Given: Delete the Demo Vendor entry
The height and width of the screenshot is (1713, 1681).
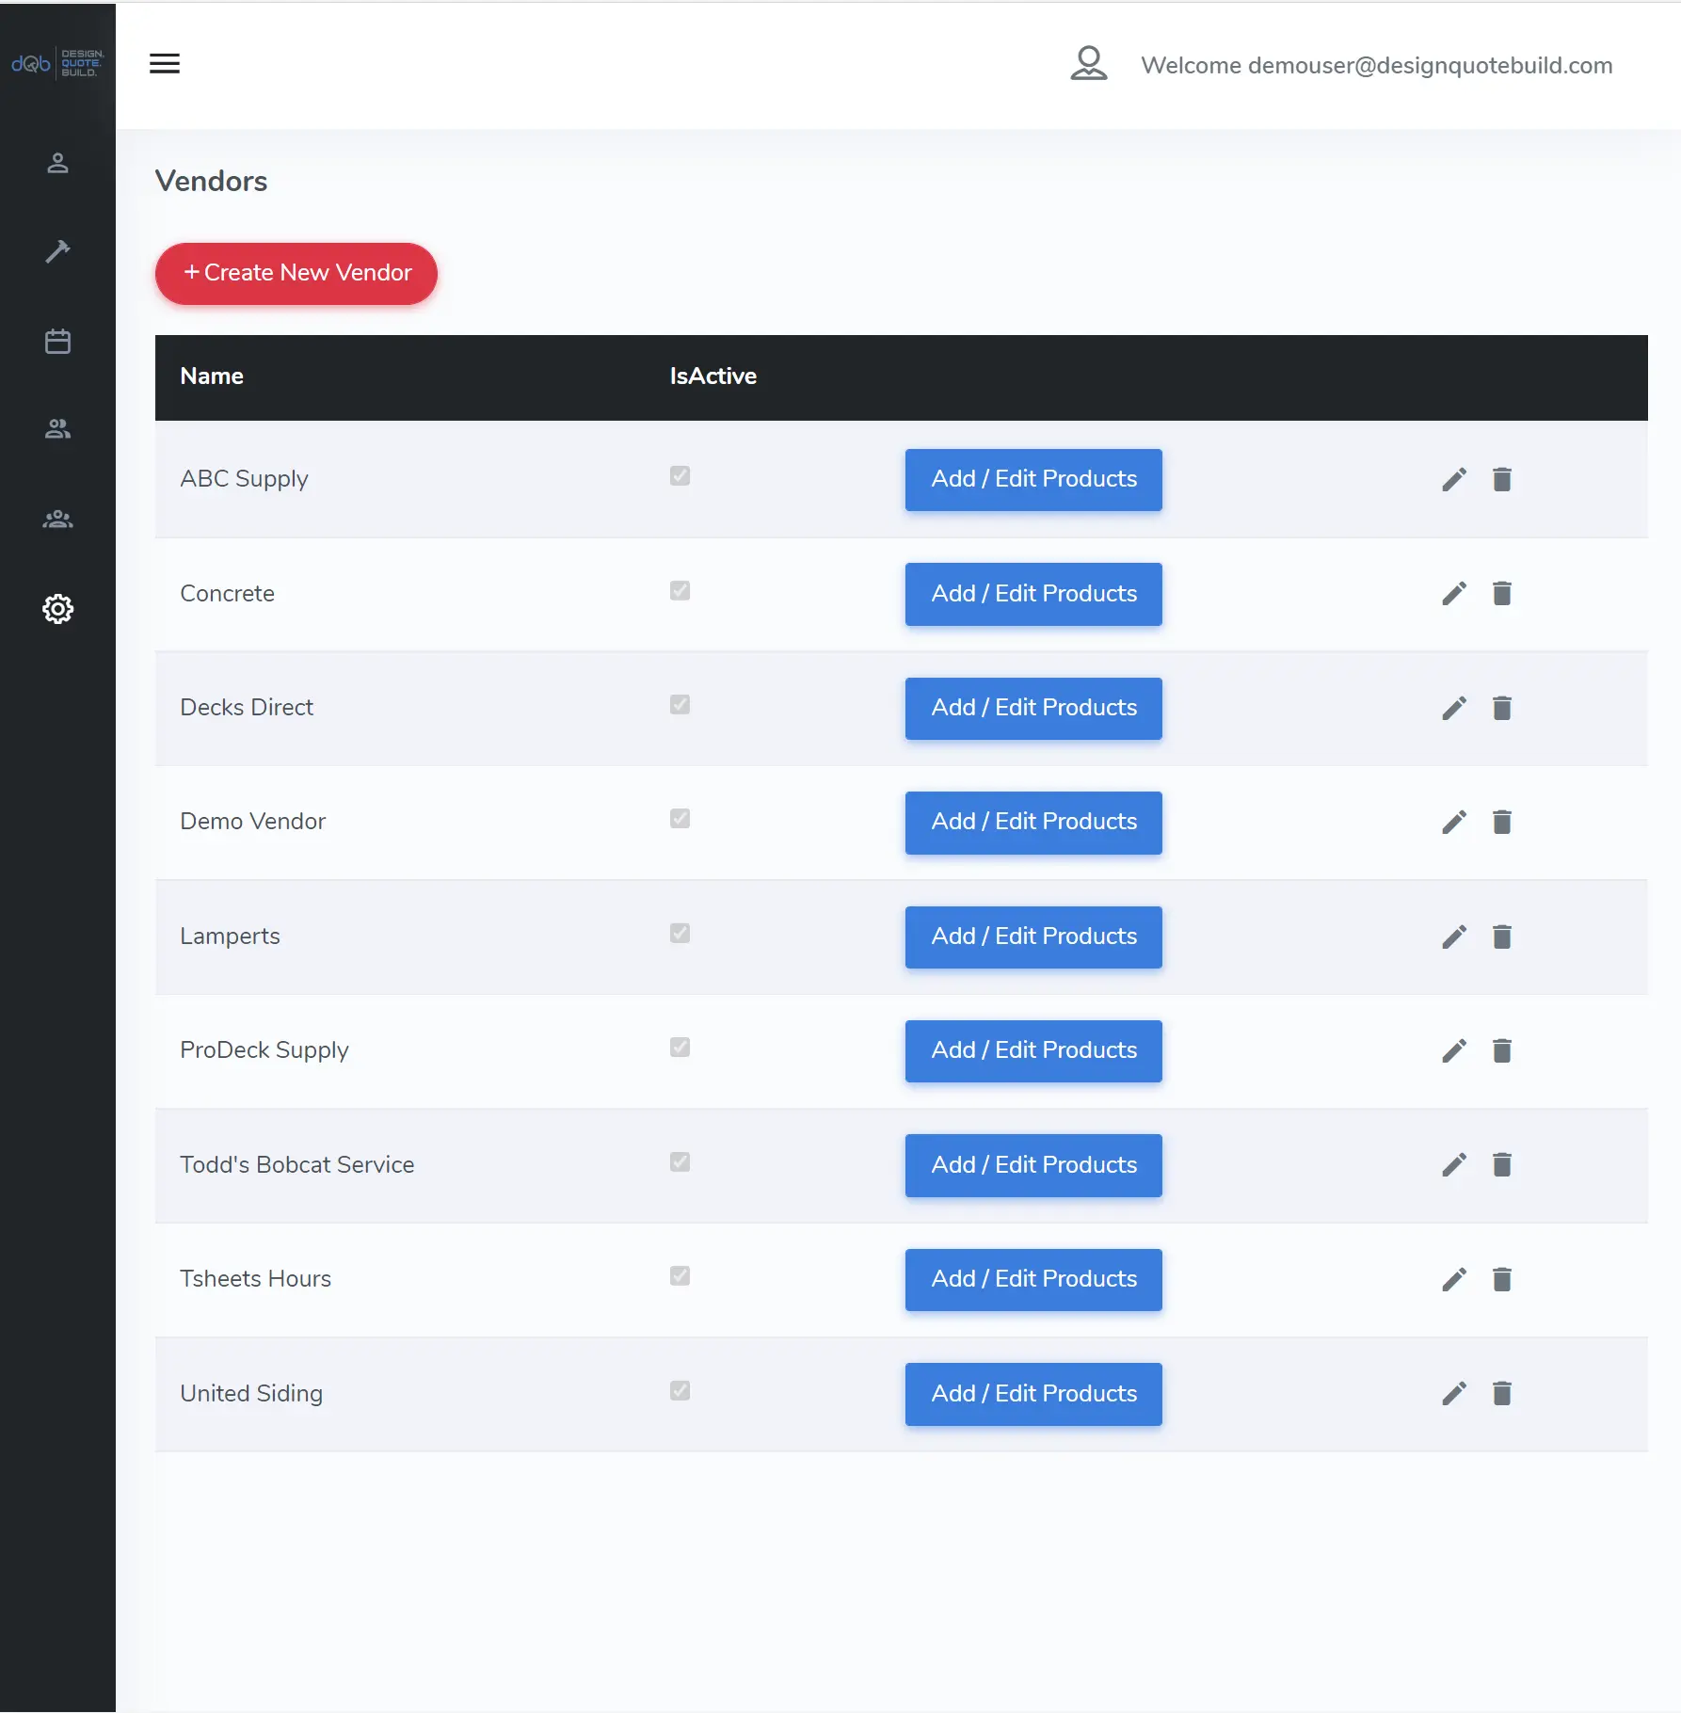Looking at the screenshot, I should 1502,822.
